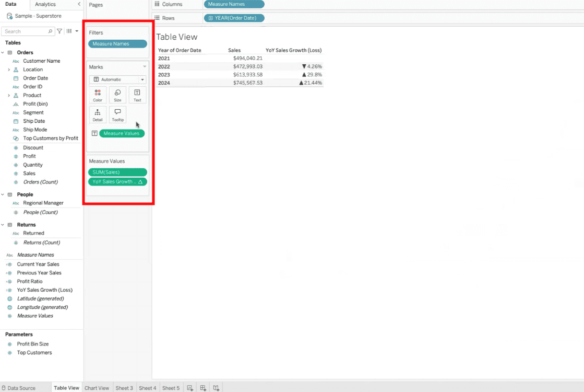The image size is (584, 392).
Task: Select the Detail mark icon
Action: 98,114
